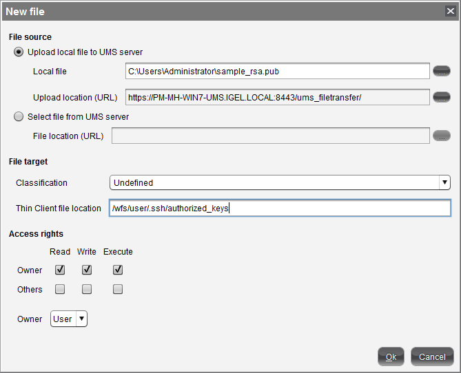The width and height of the screenshot is (461, 373).
Task: Choose Select file from UMS server option
Action: coord(19,117)
